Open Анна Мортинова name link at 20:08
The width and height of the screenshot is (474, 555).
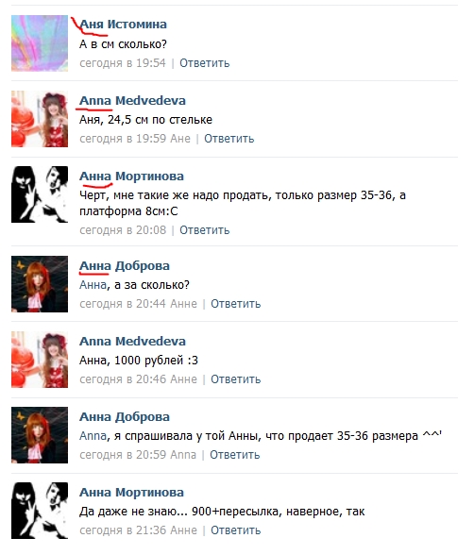click(131, 177)
